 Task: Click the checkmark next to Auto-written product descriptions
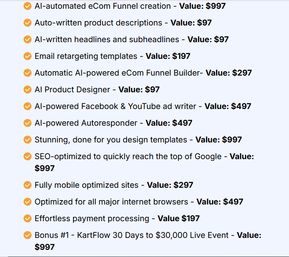click(28, 23)
